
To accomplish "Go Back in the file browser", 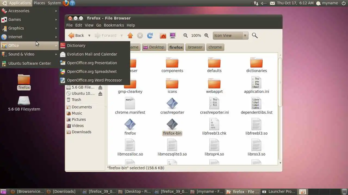I will pos(76,35).
